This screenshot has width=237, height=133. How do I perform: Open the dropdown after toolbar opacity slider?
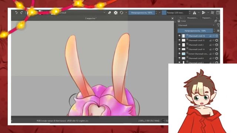click(x=160, y=13)
